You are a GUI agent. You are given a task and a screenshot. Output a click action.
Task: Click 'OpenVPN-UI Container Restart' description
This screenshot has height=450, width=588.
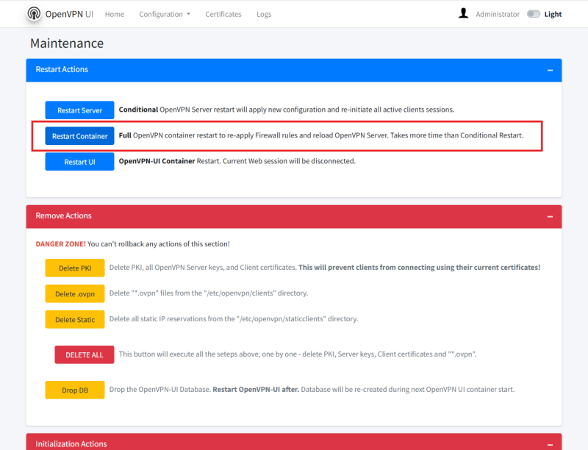pos(237,161)
